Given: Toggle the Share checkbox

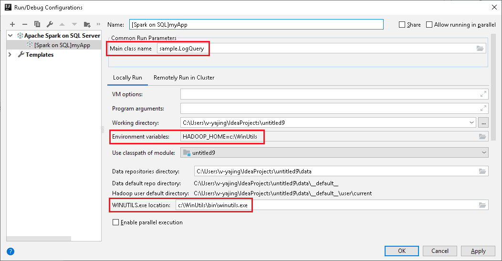Looking at the screenshot, I should (402, 25).
